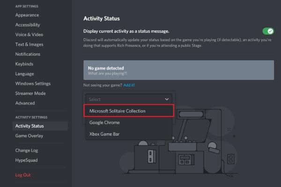Select the Language settings item
281x187 pixels.
(x=24, y=74)
